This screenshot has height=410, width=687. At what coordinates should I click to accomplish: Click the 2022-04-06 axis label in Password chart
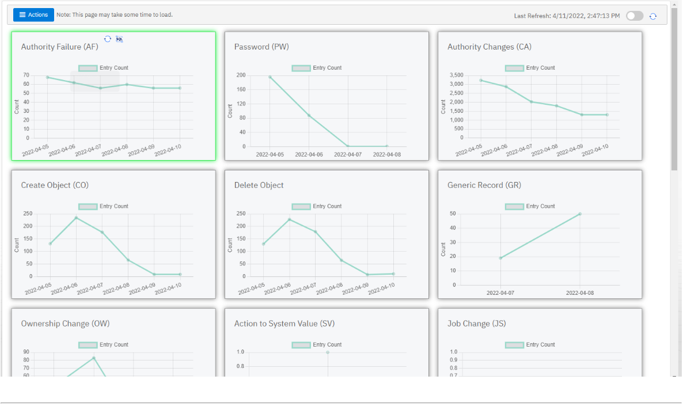tap(309, 155)
